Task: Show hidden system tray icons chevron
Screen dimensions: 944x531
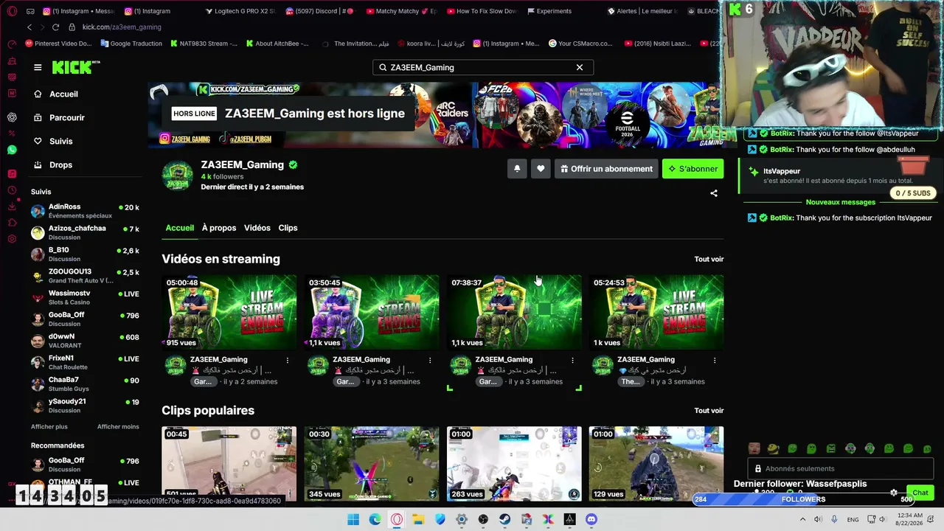Action: pos(803,519)
